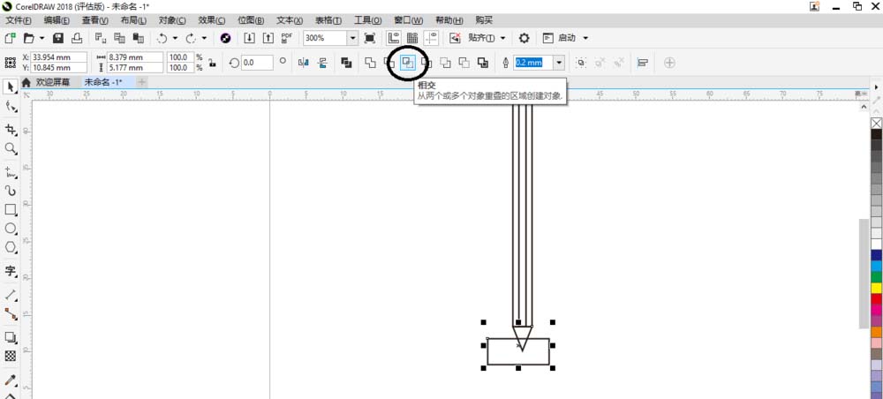Click the Redo arrow icon
The width and height of the screenshot is (883, 399).
click(191, 38)
